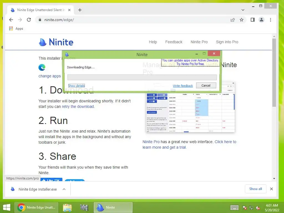Viewport: 284px width, 213px height.
Task: Bookmark this page with the star
Action: click(242, 20)
